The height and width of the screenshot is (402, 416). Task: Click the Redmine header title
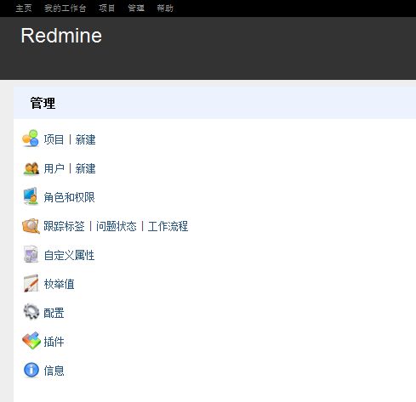(61, 36)
